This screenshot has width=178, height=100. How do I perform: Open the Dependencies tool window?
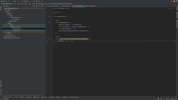point(74,97)
